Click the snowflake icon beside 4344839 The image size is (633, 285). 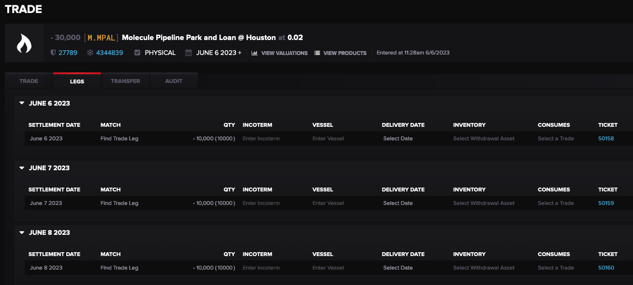tap(89, 53)
